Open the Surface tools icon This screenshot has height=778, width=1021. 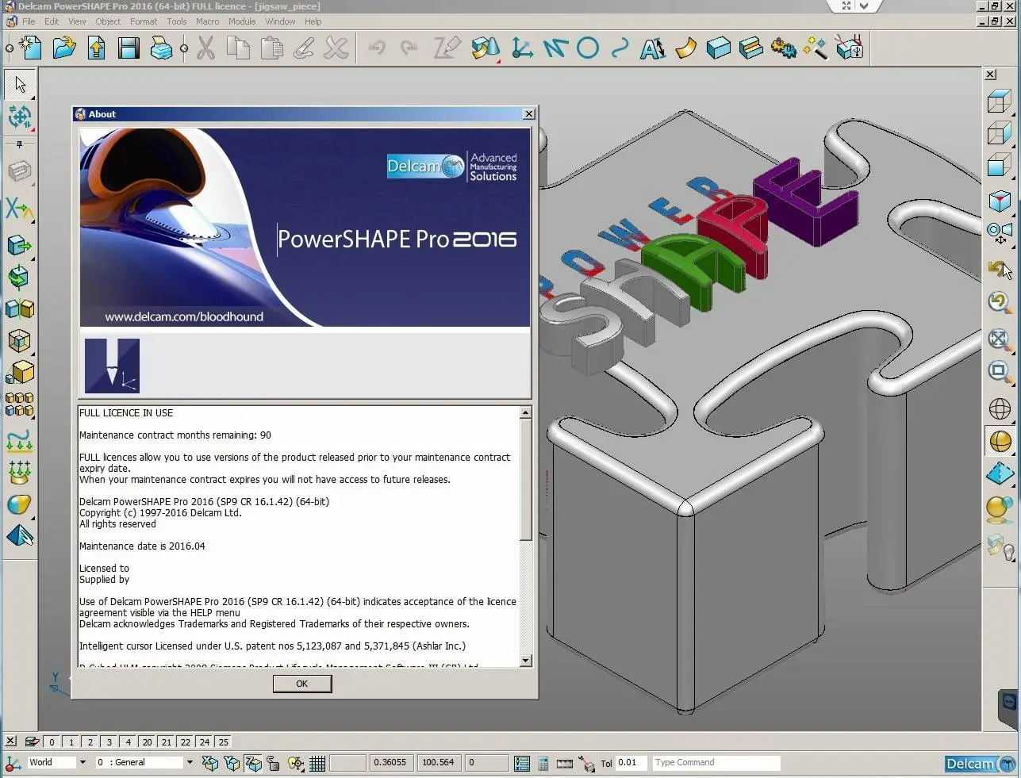(x=685, y=48)
